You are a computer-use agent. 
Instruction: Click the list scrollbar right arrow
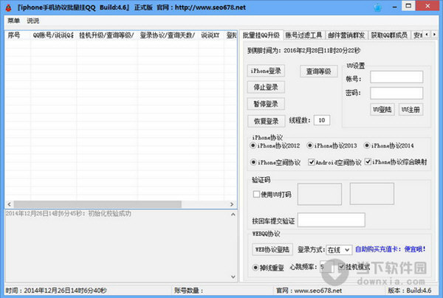[x=232, y=204]
